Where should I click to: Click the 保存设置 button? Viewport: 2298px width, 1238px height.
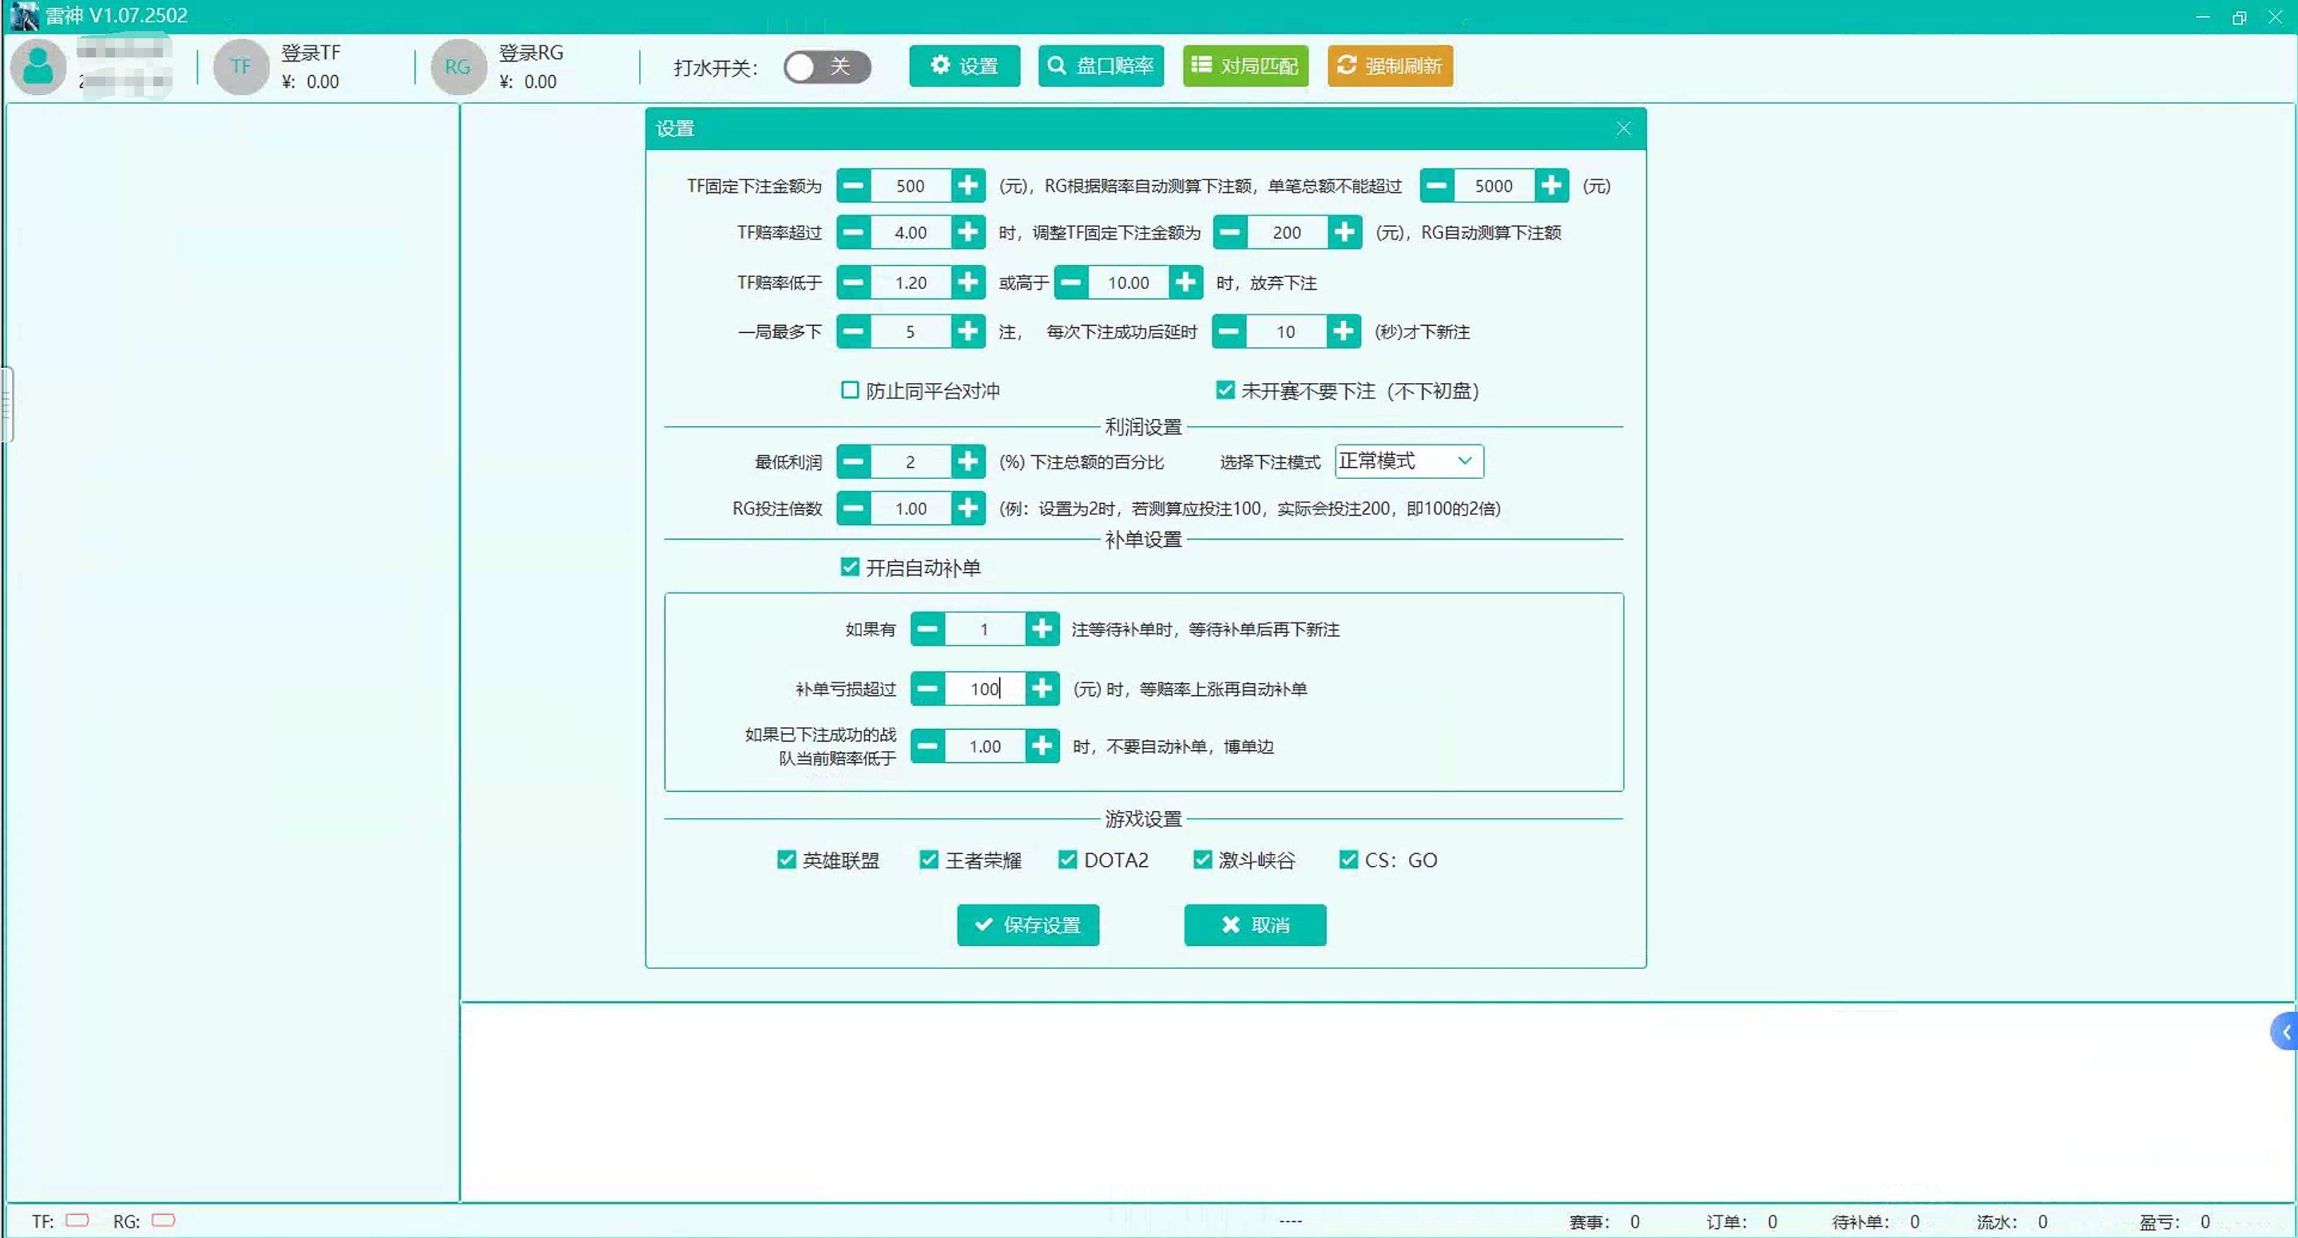tap(1028, 925)
